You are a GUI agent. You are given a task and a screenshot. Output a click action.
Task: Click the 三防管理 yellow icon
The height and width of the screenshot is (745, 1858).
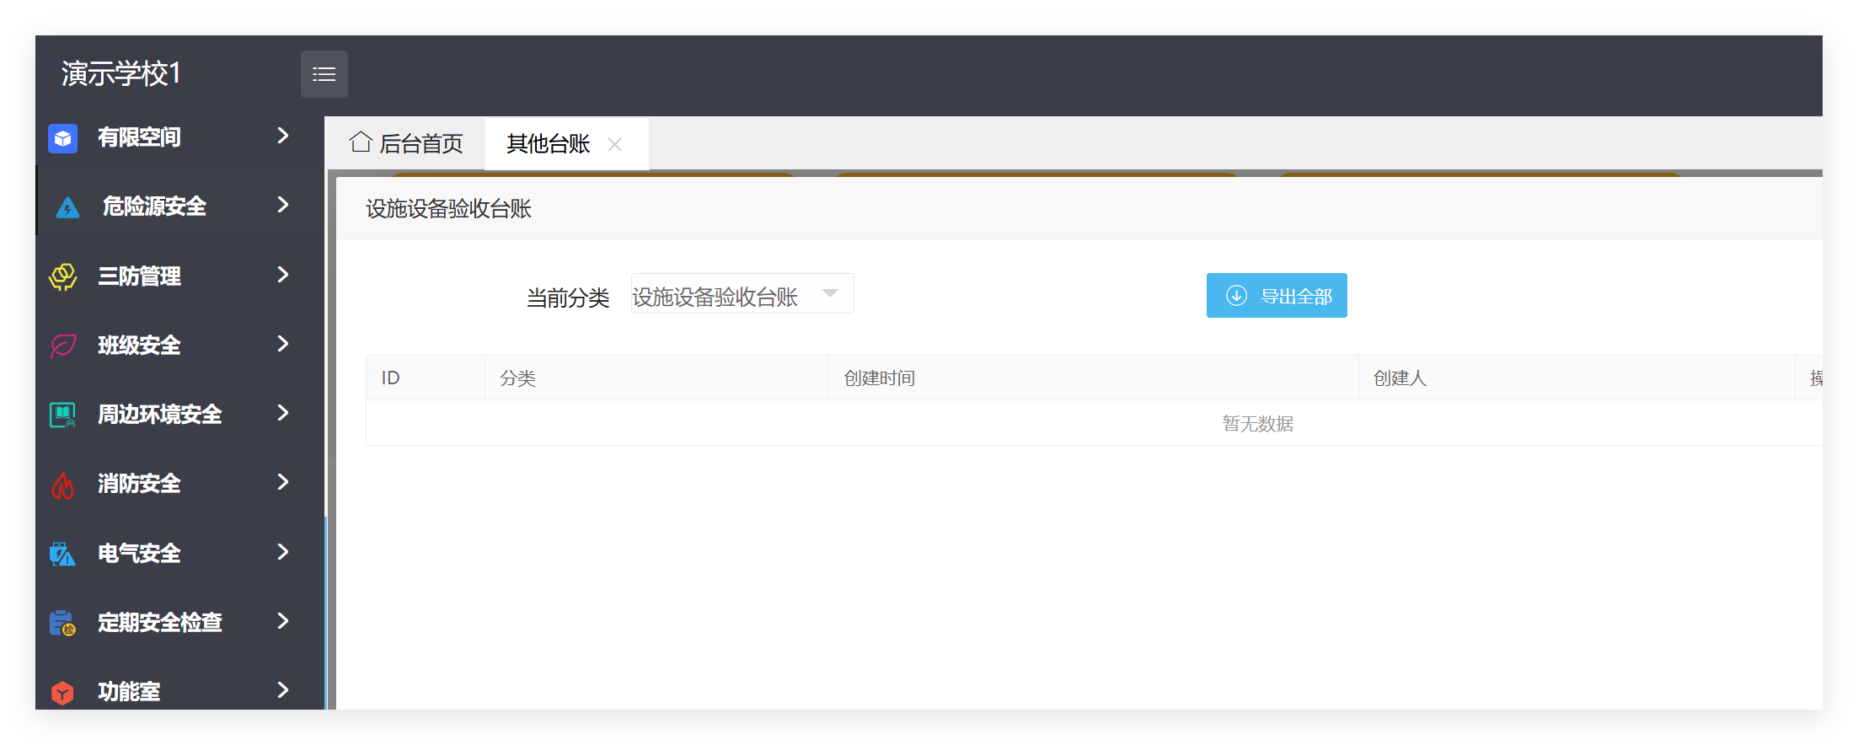pyautogui.click(x=63, y=276)
